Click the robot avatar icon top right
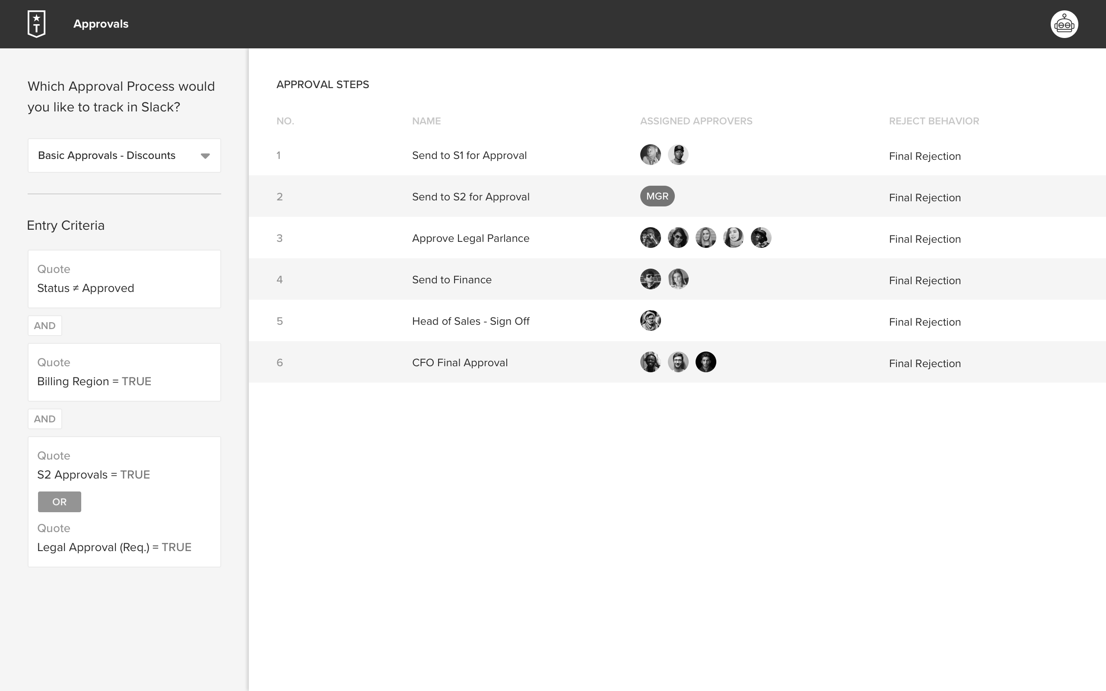 [1065, 24]
